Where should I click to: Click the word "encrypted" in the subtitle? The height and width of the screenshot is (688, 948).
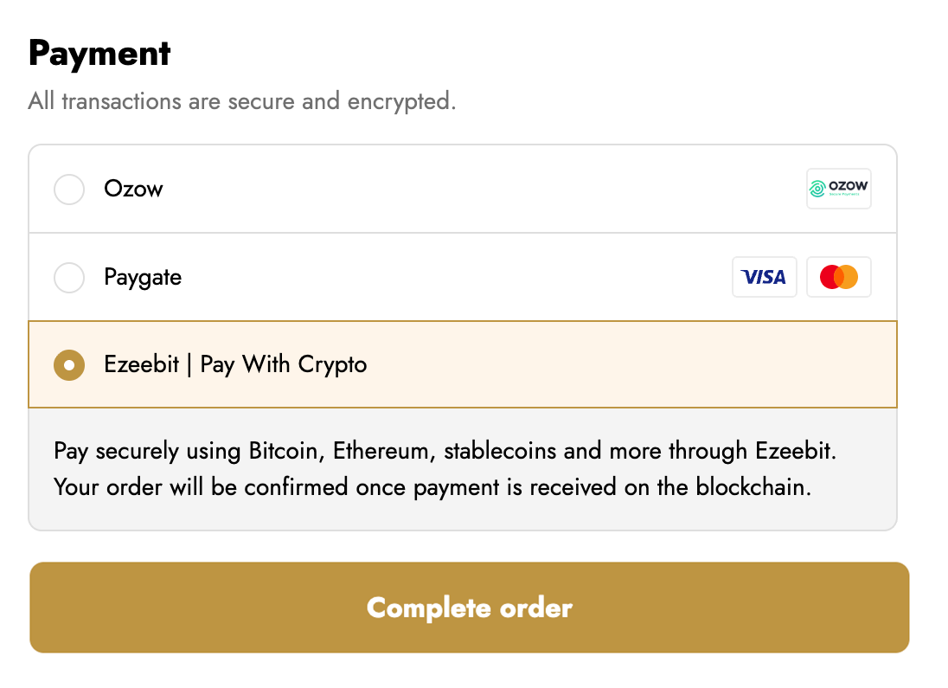400,101
